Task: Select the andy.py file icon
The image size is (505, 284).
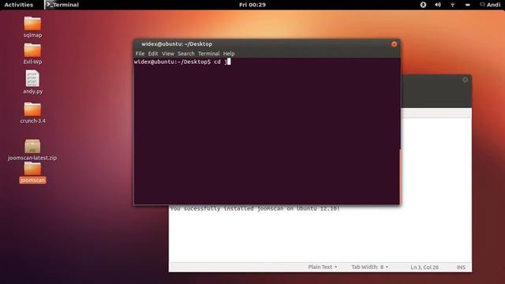Action: pos(32,79)
